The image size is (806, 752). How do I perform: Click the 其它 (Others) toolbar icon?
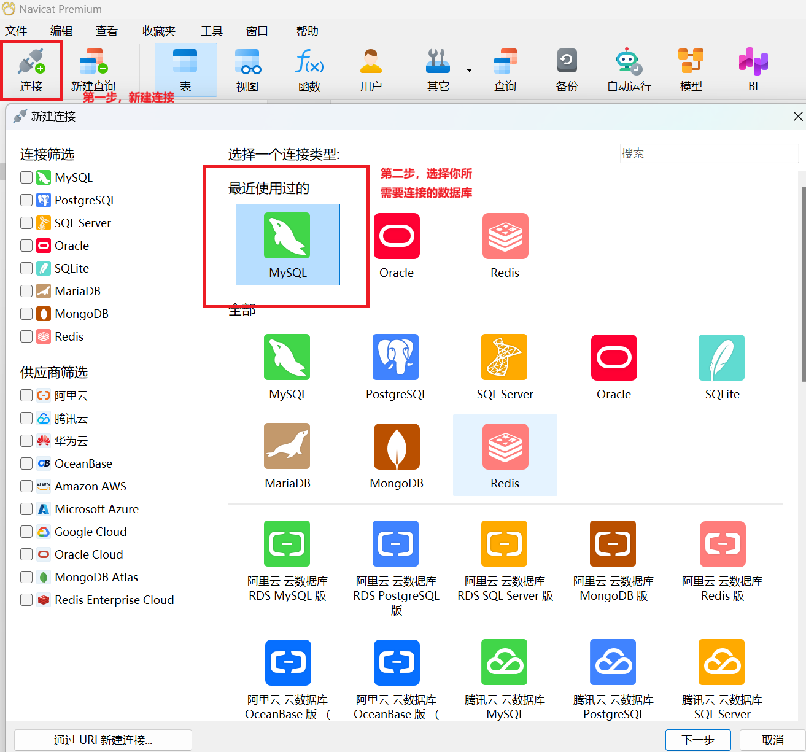[438, 69]
